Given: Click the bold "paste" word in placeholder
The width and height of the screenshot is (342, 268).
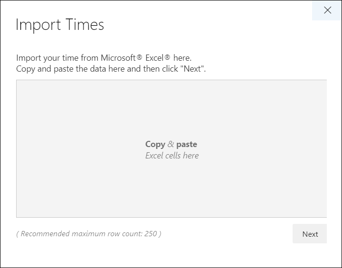Looking at the screenshot, I should (187, 144).
